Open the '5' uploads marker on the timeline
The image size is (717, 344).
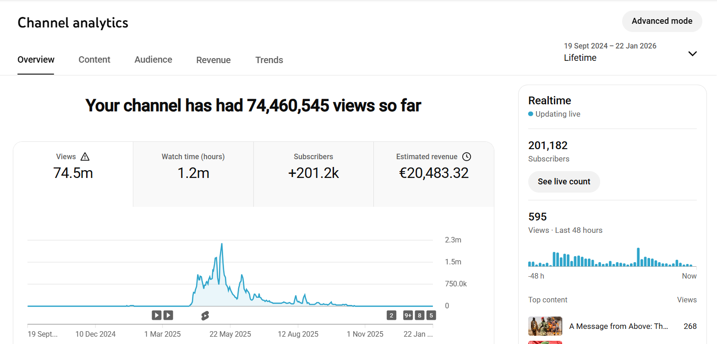[431, 315]
